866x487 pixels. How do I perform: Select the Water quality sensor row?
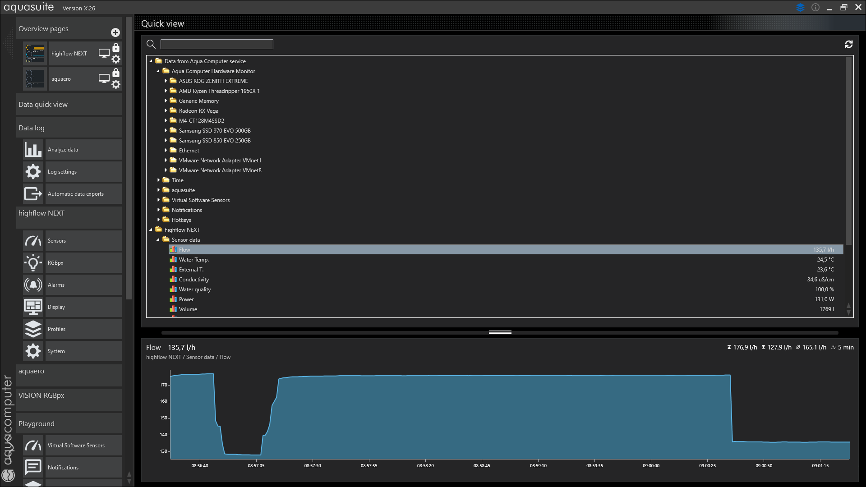pos(506,289)
